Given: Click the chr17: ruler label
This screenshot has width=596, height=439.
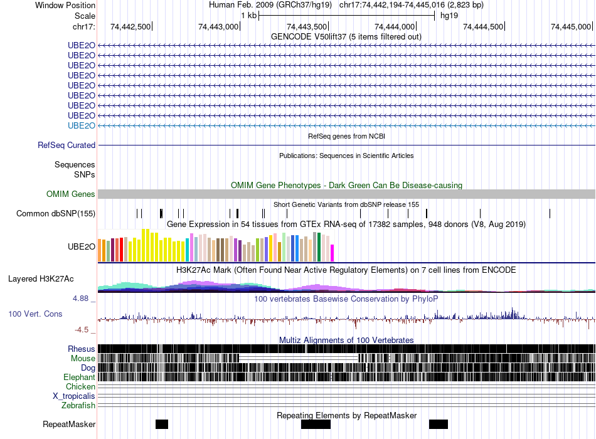Looking at the screenshot, I should pos(84,26).
